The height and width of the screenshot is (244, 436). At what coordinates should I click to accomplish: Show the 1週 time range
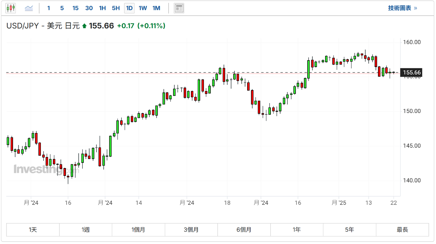[86, 230]
